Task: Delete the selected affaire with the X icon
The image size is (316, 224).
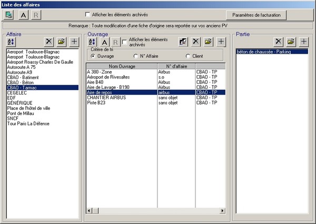Action: (x=50, y=42)
